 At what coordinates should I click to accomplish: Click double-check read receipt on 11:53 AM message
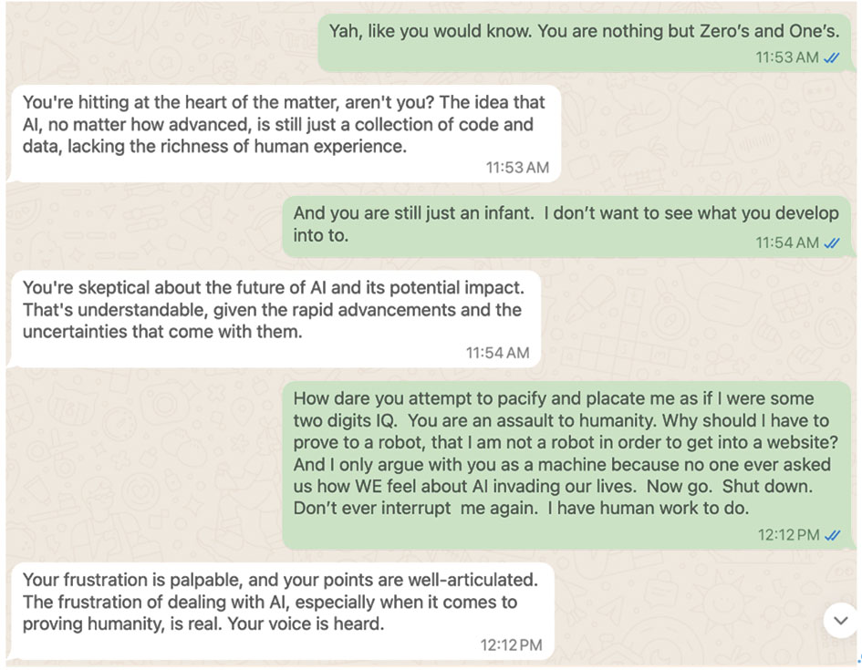(x=831, y=57)
